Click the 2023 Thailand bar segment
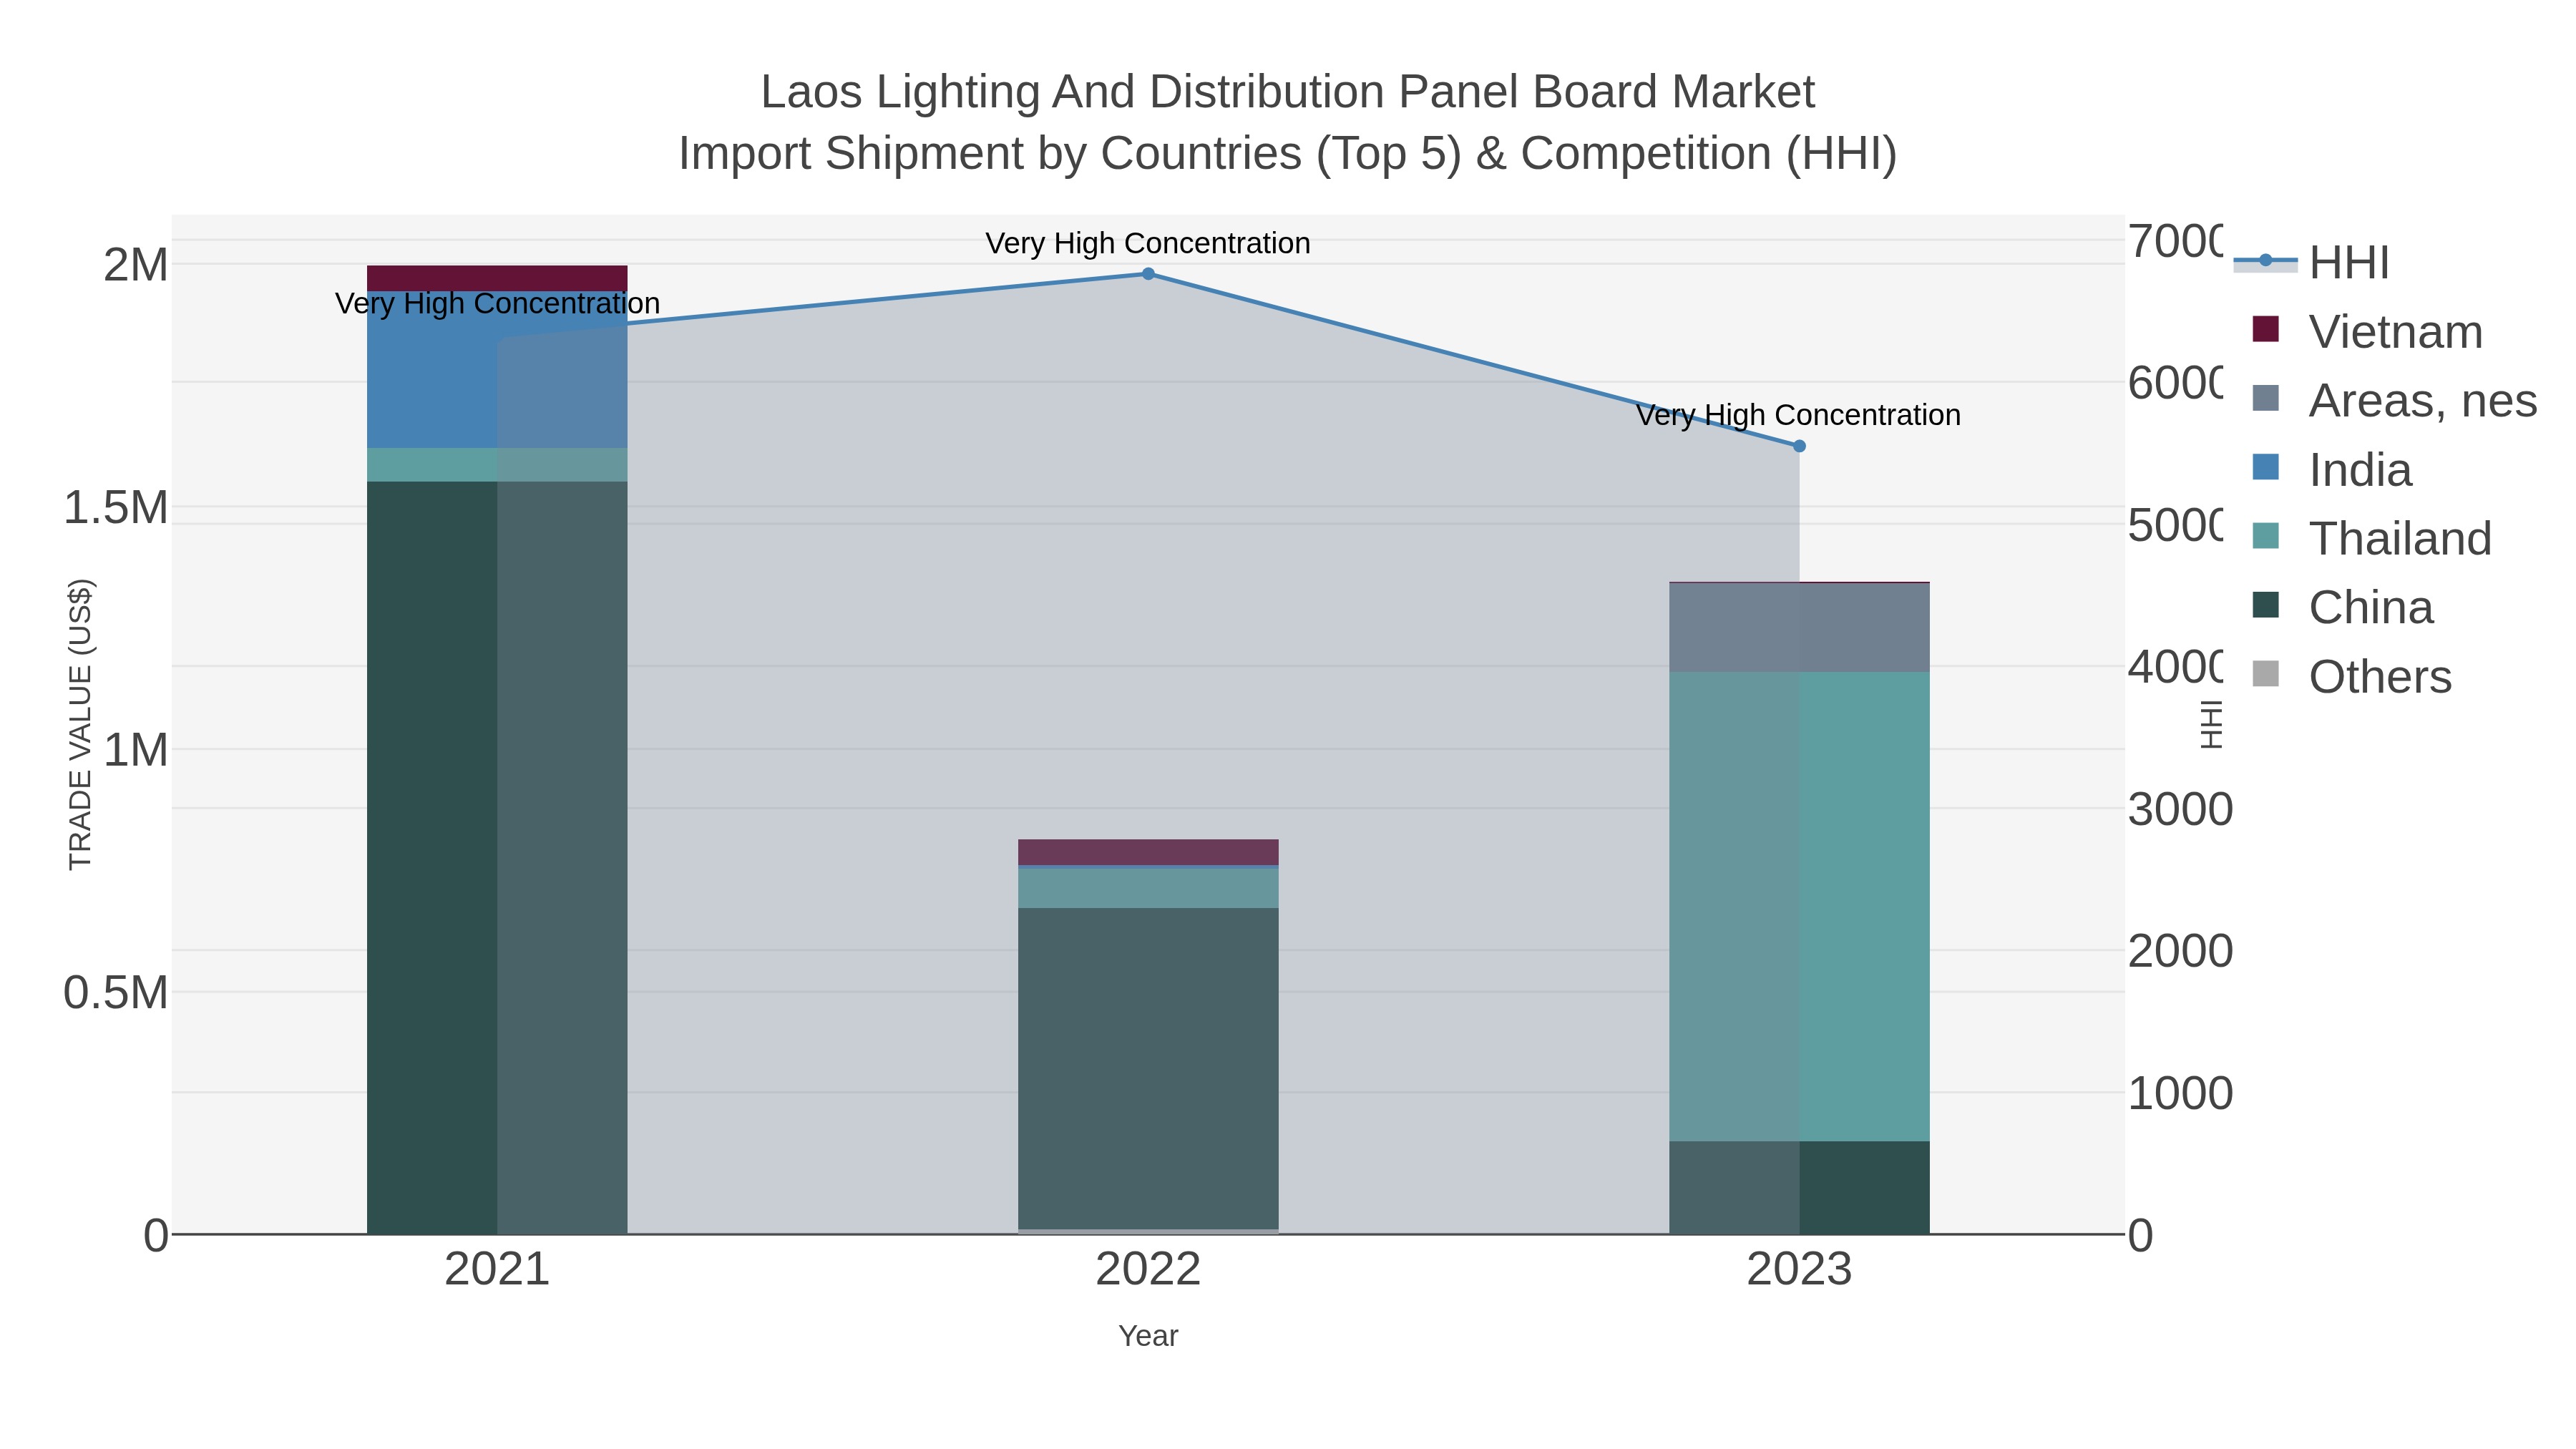2576x1449 pixels. click(1799, 907)
